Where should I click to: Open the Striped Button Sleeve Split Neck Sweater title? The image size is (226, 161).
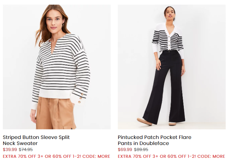pos(36,140)
